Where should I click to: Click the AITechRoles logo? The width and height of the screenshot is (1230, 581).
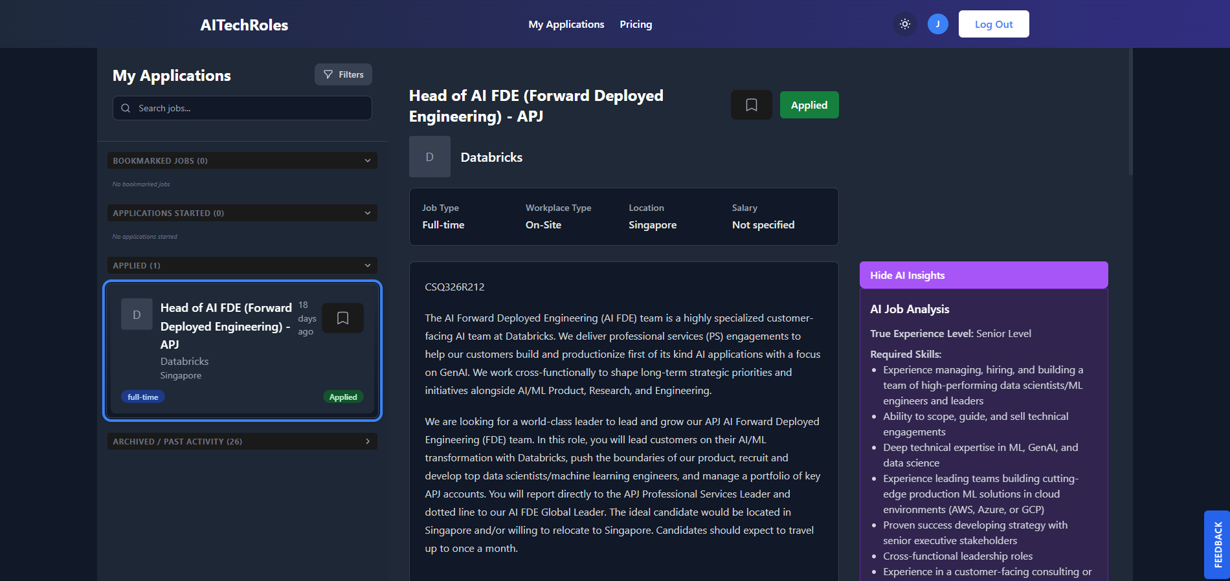point(244,25)
